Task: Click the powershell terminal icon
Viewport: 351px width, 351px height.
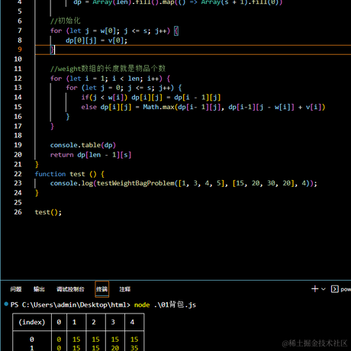Action: click(334, 289)
